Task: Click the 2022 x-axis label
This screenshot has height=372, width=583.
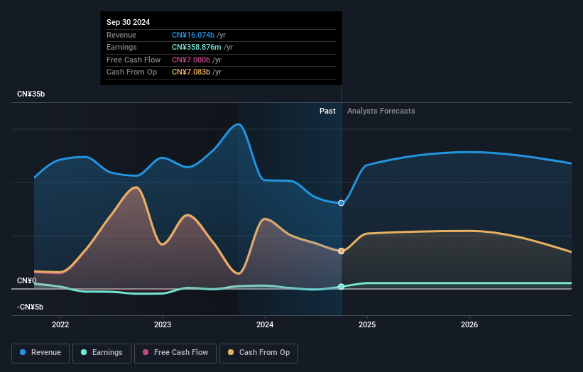Action: point(60,324)
